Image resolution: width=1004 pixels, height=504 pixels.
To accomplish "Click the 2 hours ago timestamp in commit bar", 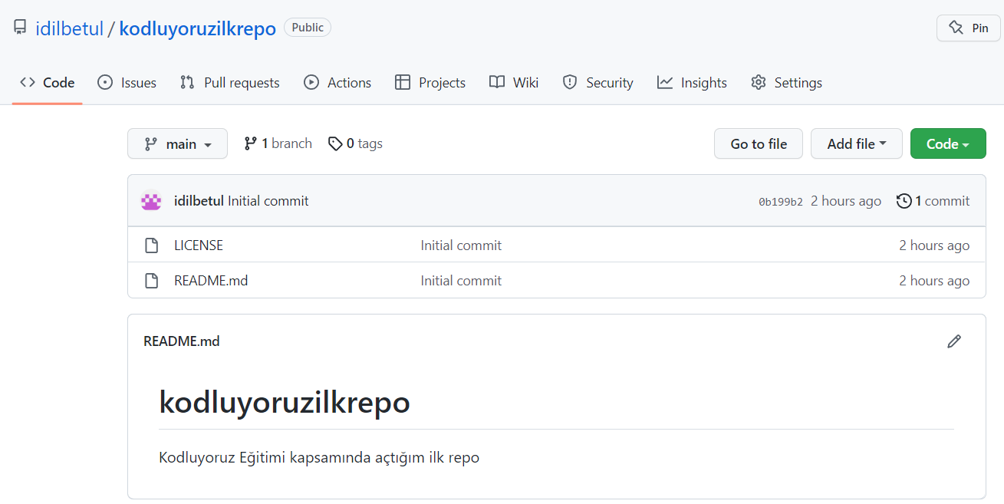I will pos(846,201).
